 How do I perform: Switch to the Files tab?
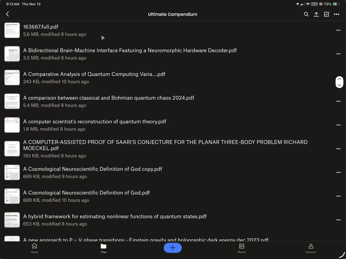(x=104, y=248)
